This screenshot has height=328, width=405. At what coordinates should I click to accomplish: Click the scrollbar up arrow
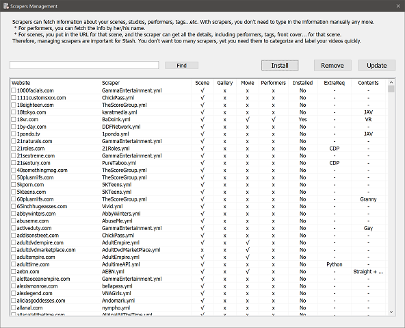coord(391,82)
